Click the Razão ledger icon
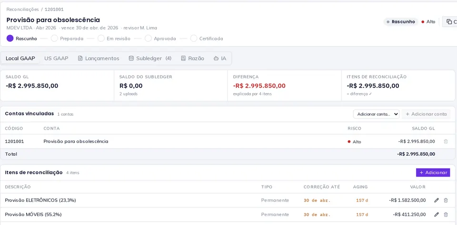The image size is (457, 225). point(183,58)
